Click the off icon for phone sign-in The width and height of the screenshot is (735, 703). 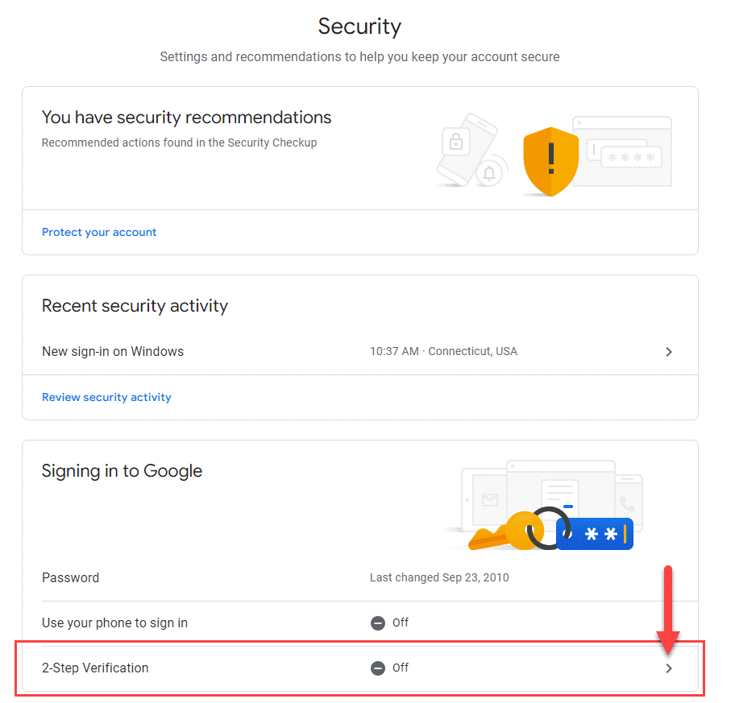(378, 623)
